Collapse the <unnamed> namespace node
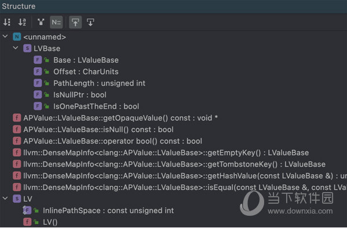 pyautogui.click(x=5, y=36)
